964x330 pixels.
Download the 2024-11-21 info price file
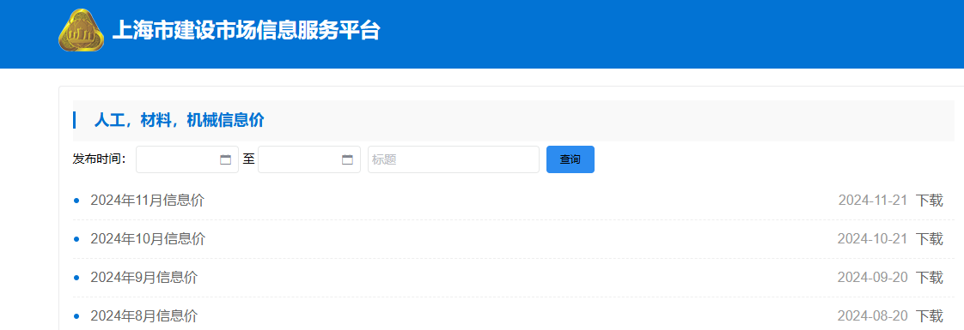coord(930,200)
